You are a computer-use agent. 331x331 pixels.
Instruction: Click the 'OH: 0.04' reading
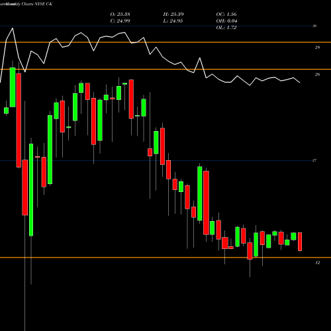point(226,21)
